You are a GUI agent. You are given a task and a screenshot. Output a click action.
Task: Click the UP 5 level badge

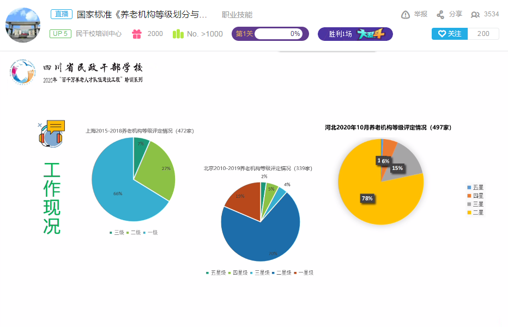61,34
